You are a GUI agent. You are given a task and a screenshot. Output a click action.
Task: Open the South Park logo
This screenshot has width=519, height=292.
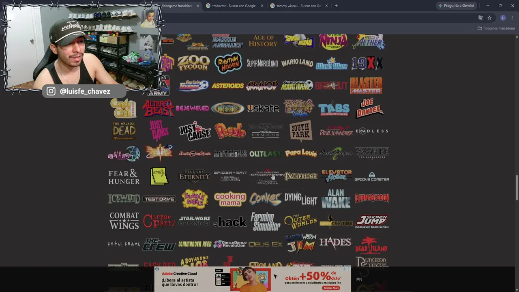point(301,131)
